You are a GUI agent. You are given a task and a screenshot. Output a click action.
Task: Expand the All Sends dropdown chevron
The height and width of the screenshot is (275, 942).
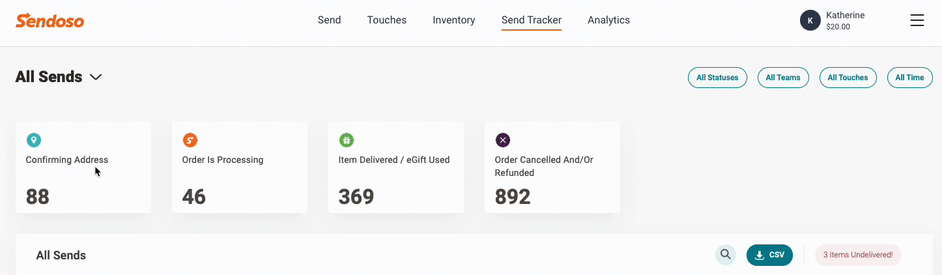(96, 77)
